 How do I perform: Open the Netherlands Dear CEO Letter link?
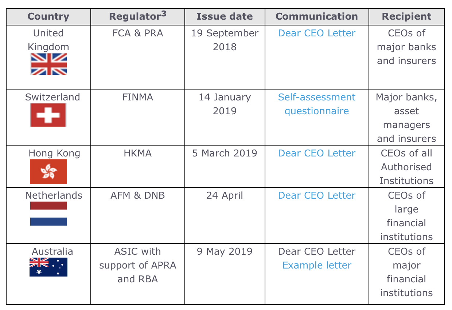pyautogui.click(x=316, y=195)
